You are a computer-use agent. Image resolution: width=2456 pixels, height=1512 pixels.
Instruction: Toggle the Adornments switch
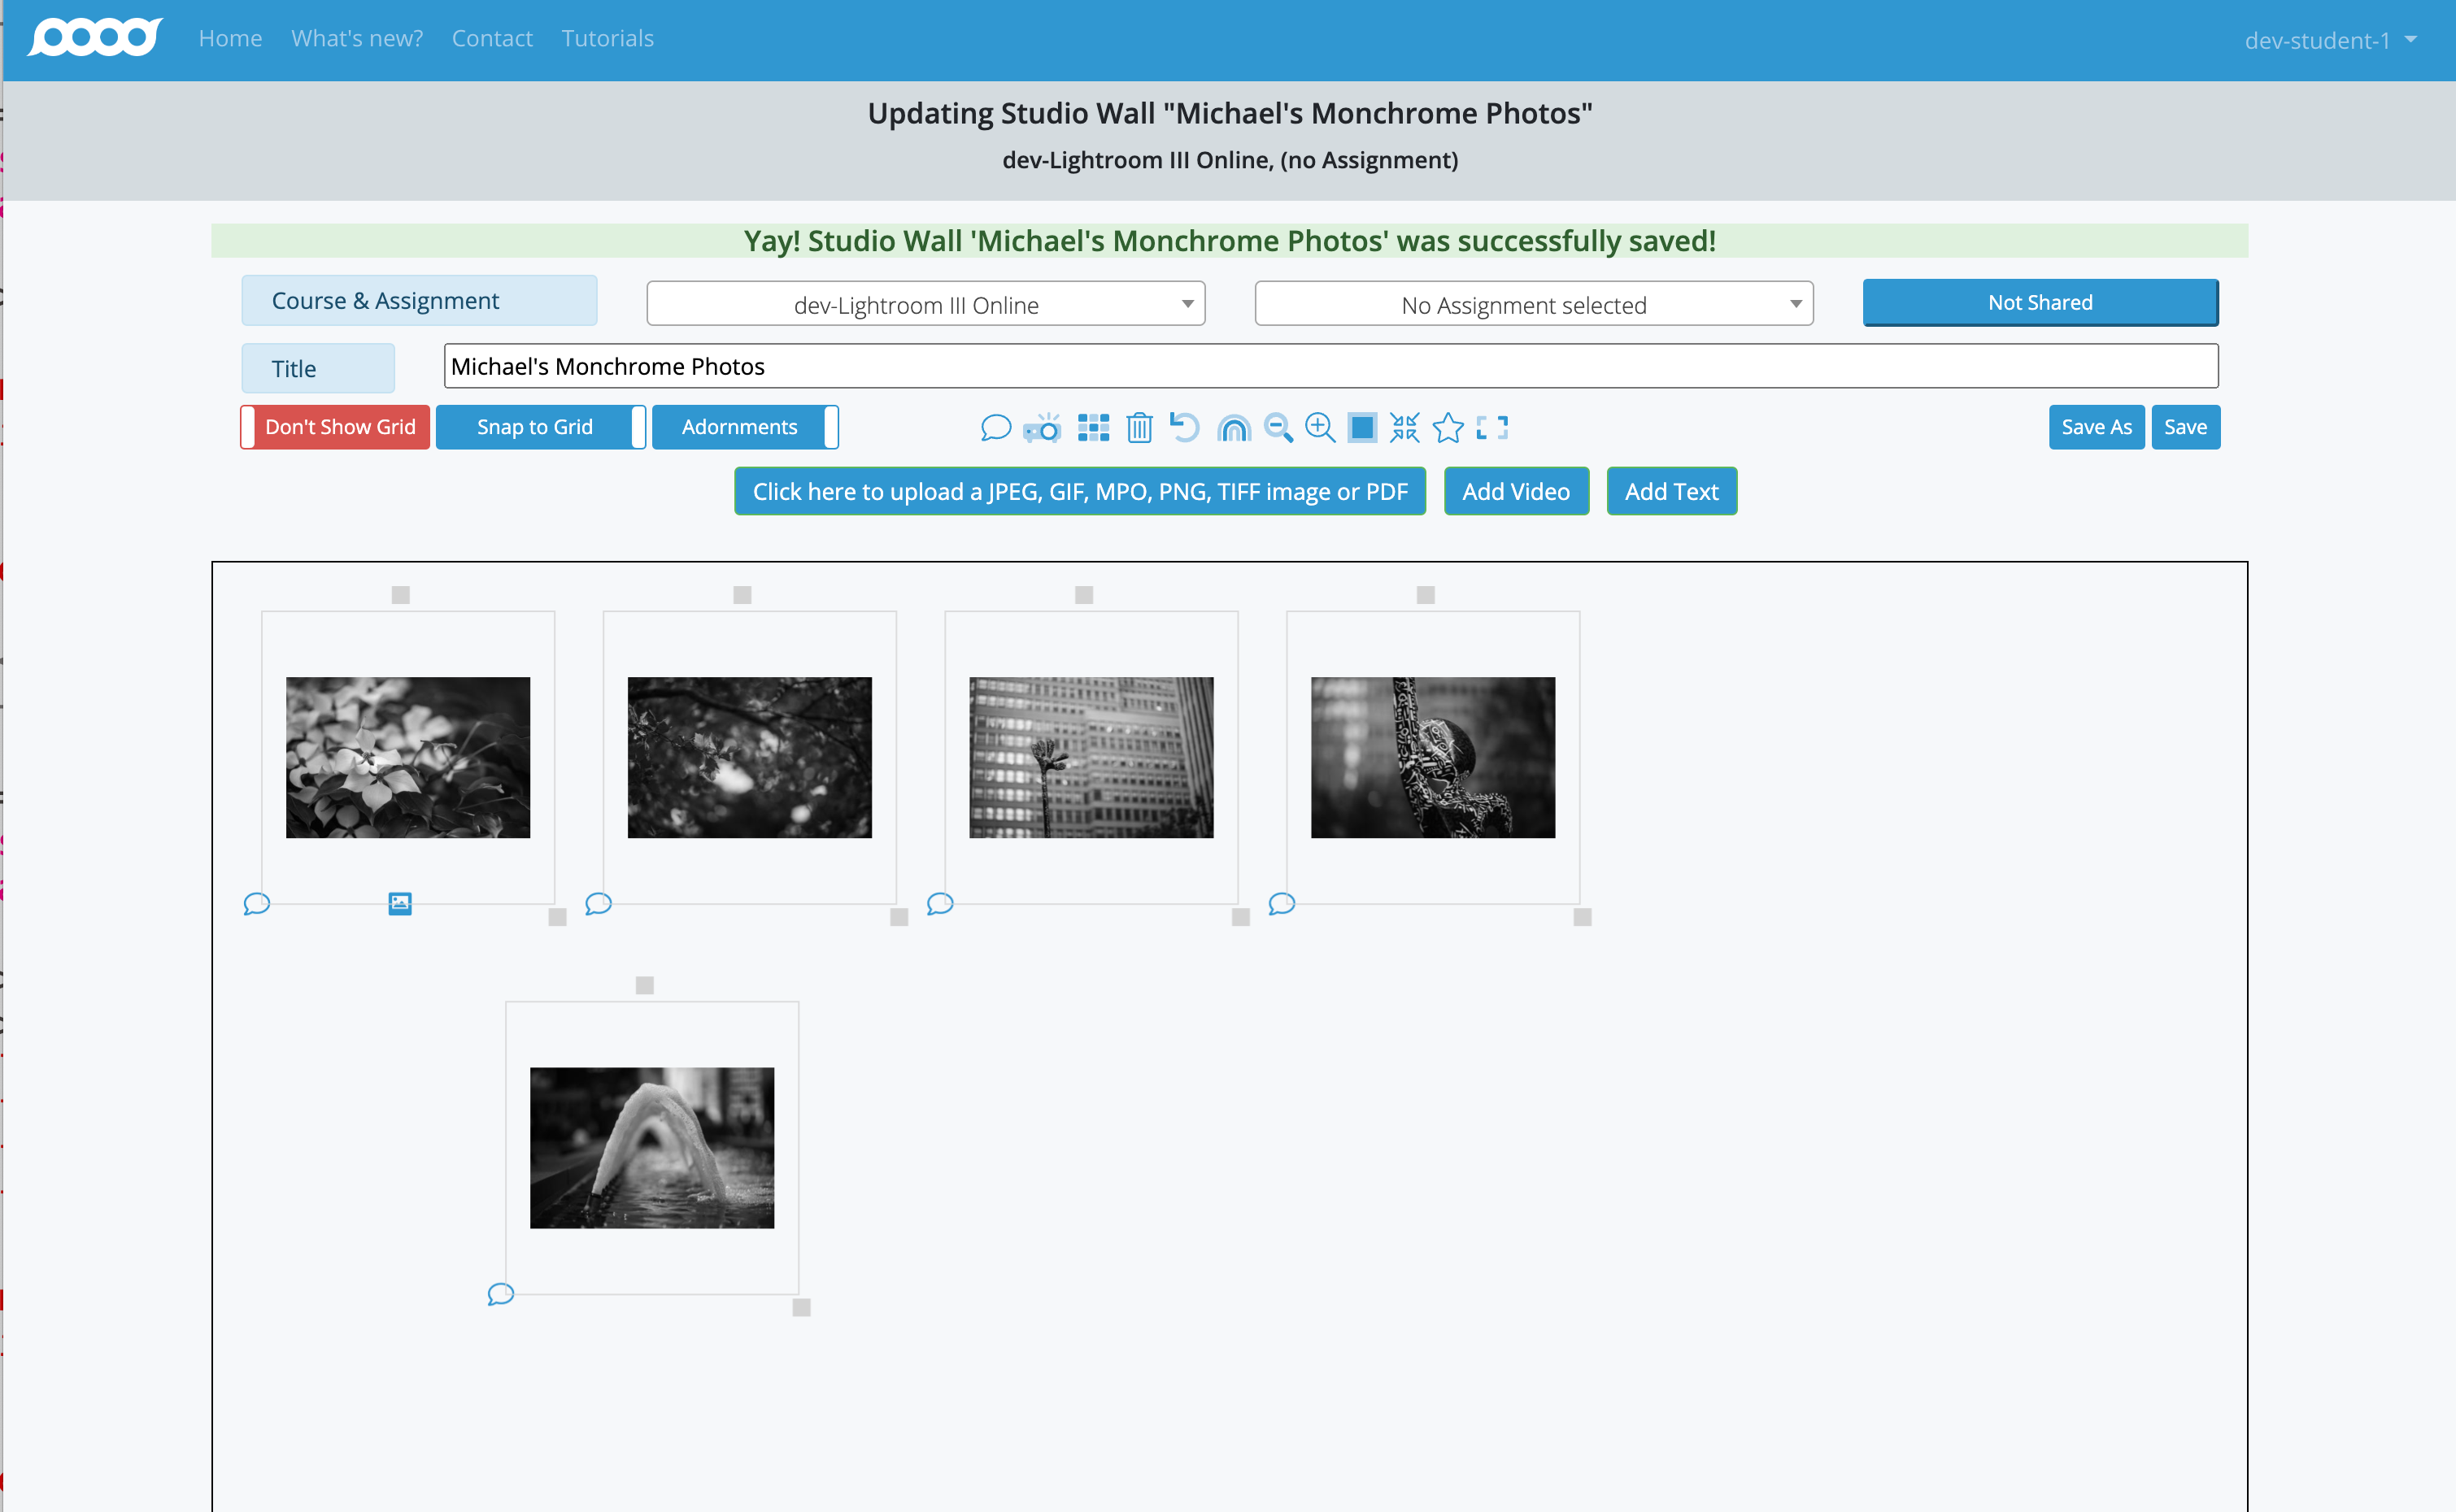pyautogui.click(x=745, y=427)
